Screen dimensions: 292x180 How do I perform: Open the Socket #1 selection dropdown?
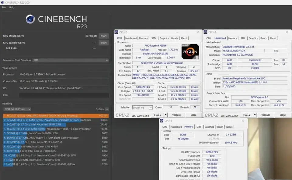pyautogui.click(x=142, y=108)
